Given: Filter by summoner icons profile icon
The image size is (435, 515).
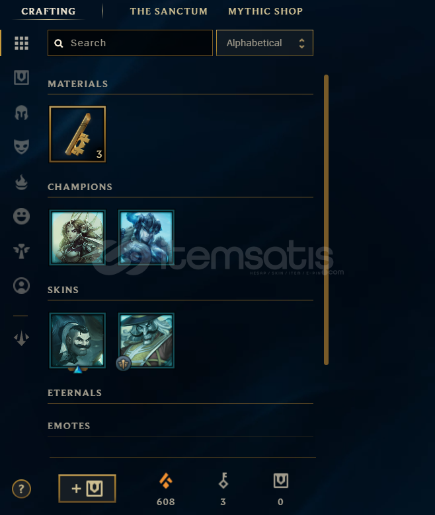Looking at the screenshot, I should tap(21, 285).
